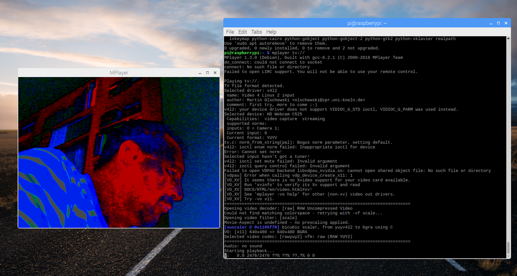Click the 'Run xvinfo to verify' line
517x276 pixels.
click(292, 185)
